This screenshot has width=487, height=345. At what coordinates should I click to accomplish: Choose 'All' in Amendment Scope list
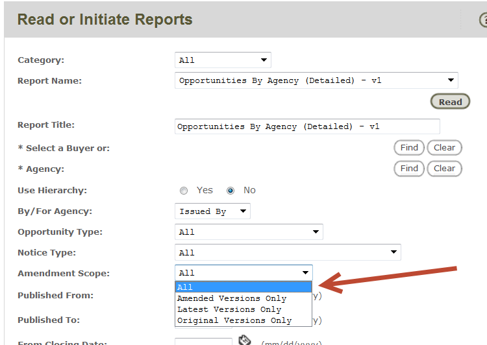(x=243, y=287)
